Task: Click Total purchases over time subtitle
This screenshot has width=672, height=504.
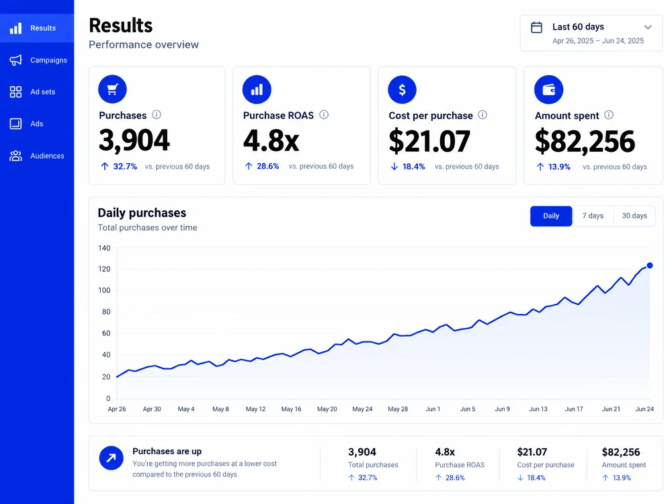Action: (x=147, y=228)
